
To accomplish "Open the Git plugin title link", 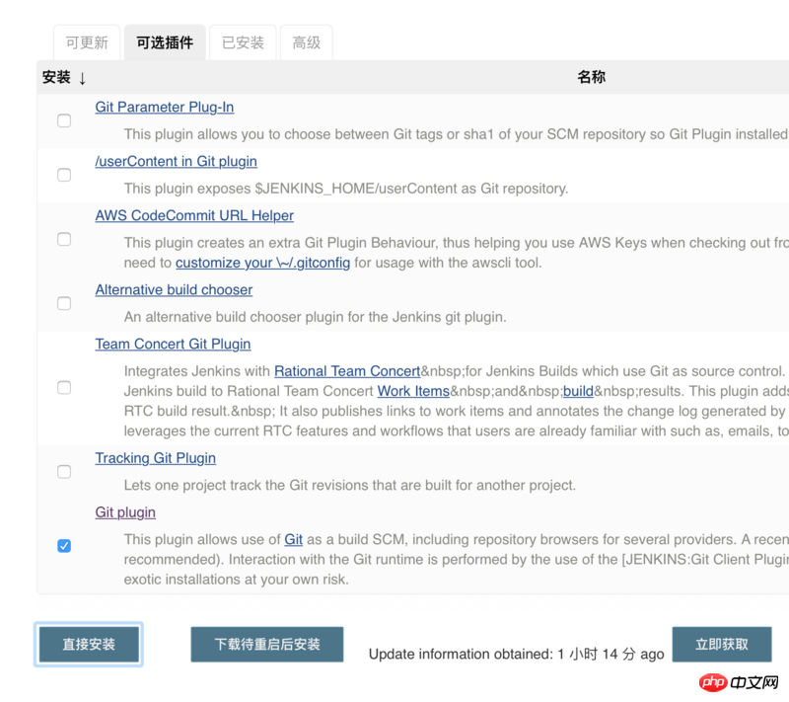I will tap(125, 512).
